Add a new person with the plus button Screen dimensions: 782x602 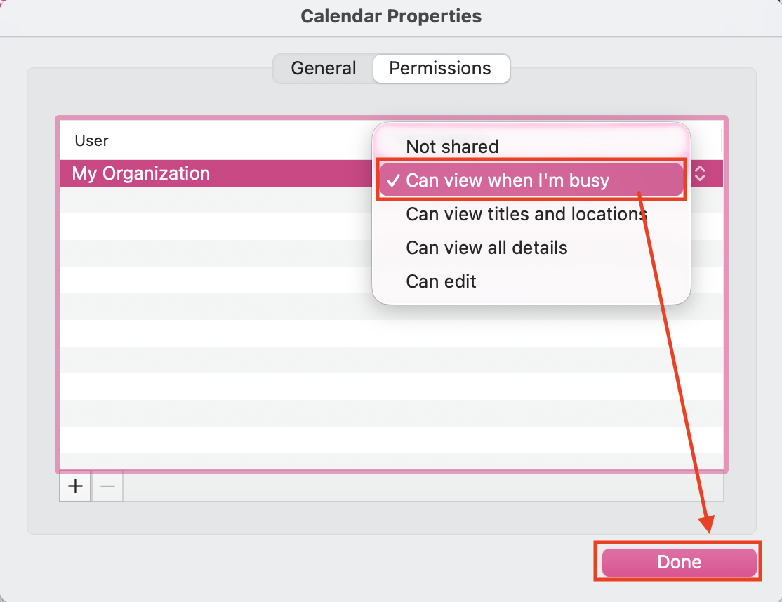[x=74, y=486]
